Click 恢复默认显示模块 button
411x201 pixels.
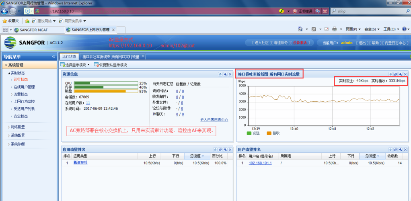pyautogui.click(x=110, y=65)
